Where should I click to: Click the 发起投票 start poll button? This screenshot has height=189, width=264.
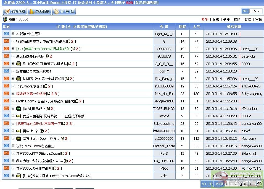[x=39, y=11]
